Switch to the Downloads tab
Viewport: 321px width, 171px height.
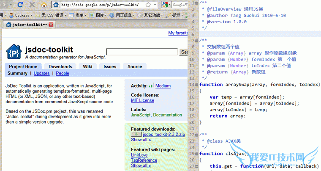(x=60, y=66)
